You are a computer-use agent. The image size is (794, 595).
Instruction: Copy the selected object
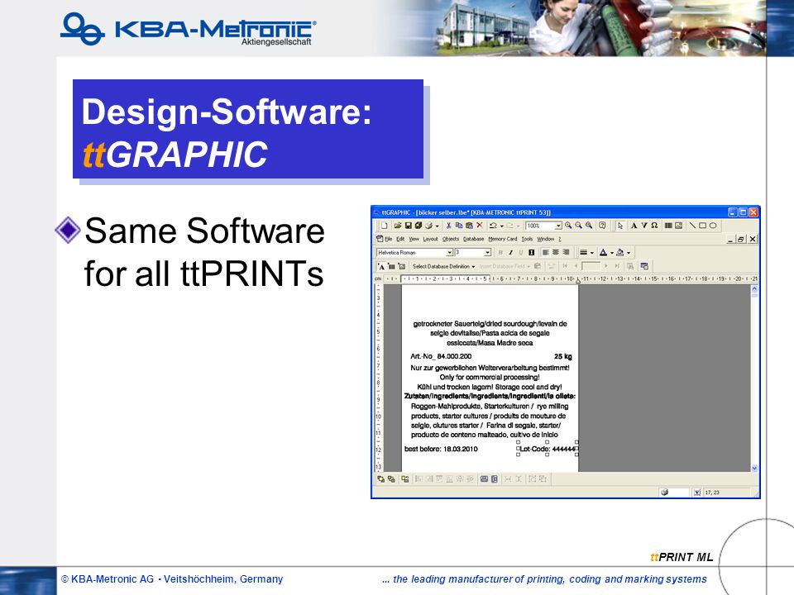point(459,226)
